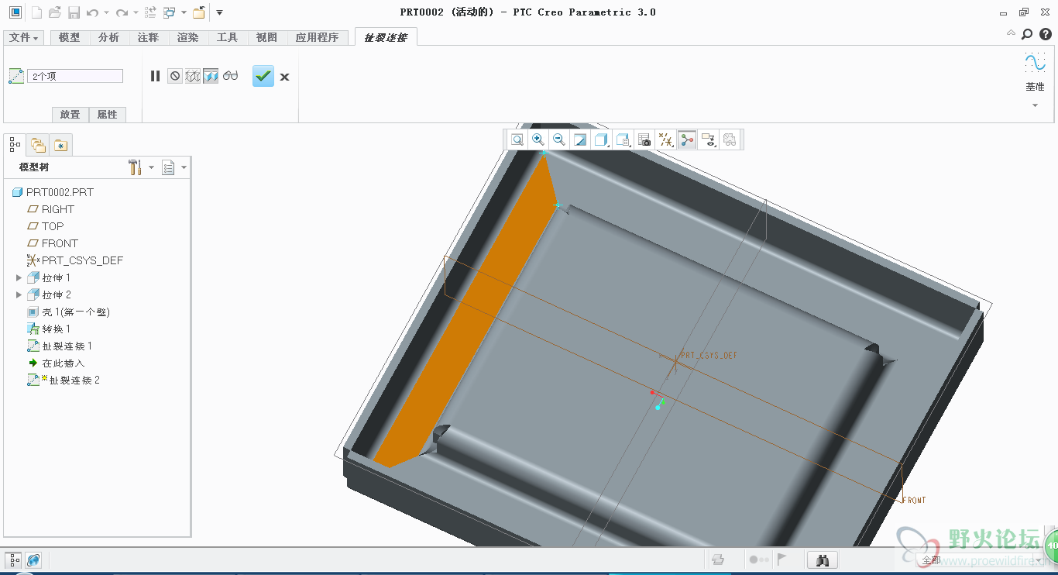Image resolution: width=1058 pixels, height=575 pixels.
Task: Open the 属性 panel tab
Action: (x=108, y=115)
